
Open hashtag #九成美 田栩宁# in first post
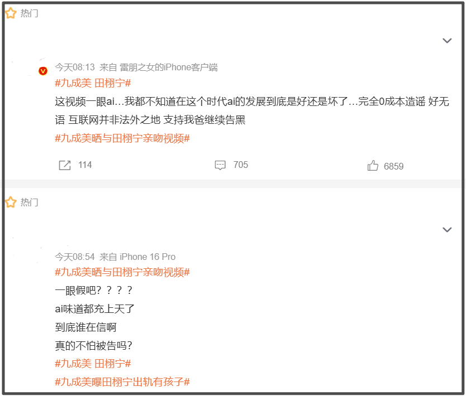pos(93,83)
